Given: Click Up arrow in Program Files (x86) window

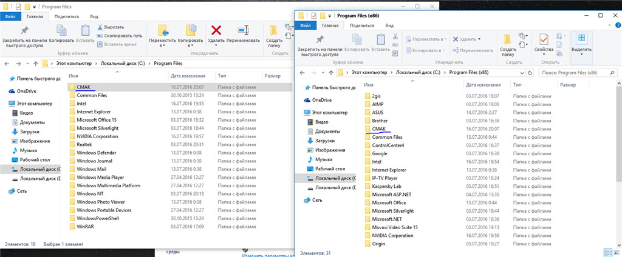Looking at the screenshot, I should (330, 73).
